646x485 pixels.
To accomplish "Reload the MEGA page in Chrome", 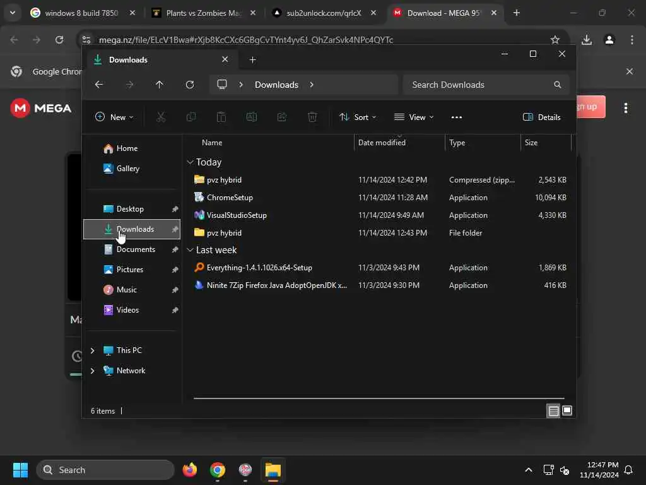I will tap(59, 40).
